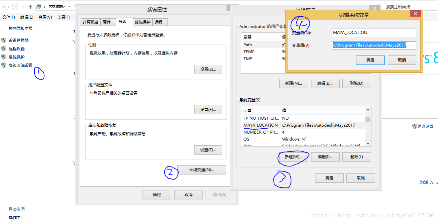Screen dimensions: 438x222
Task: Click 设置(S) button under 性能
Action: click(x=208, y=69)
